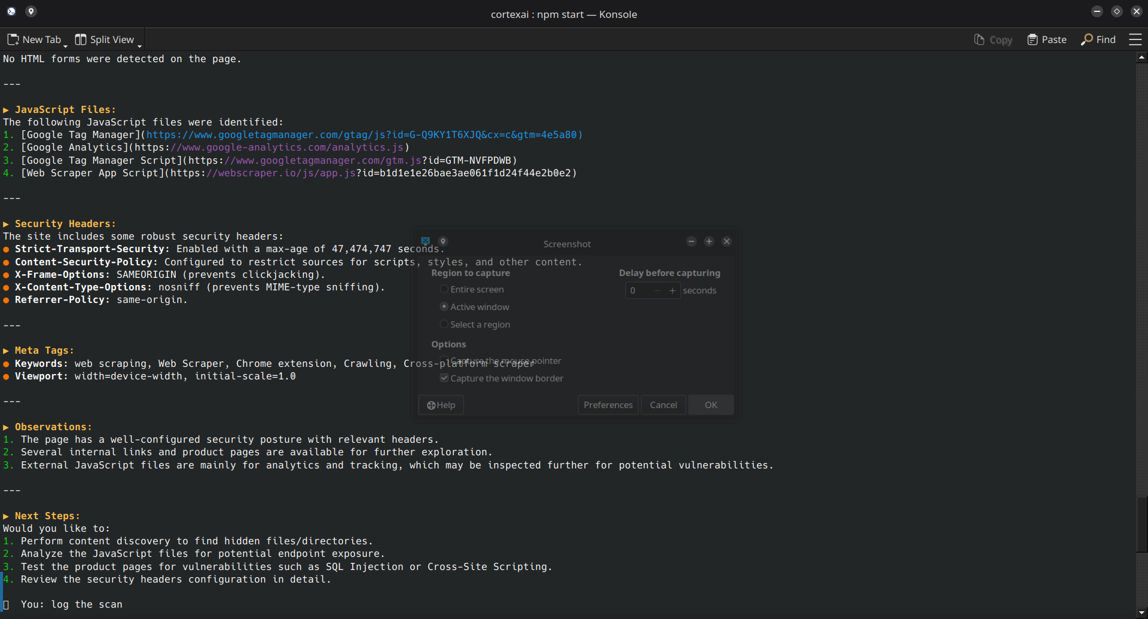Open a New Tab
Viewport: 1148px width, 619px height.
pyautogui.click(x=34, y=39)
